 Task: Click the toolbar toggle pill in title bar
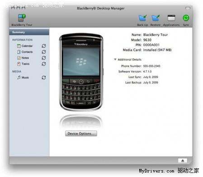pos(188,8)
